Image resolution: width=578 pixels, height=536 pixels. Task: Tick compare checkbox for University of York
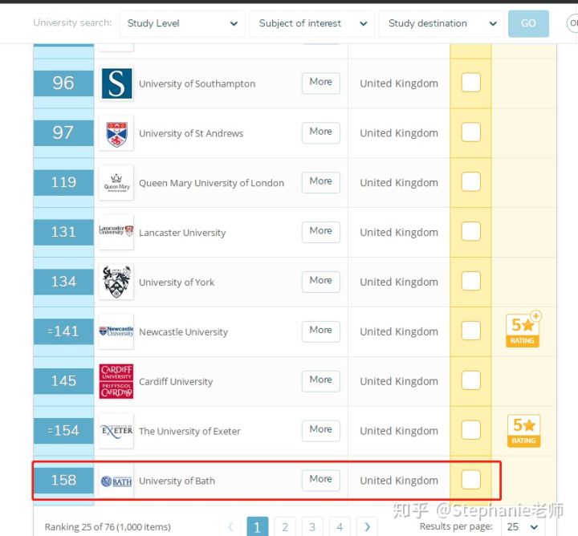[x=470, y=281]
